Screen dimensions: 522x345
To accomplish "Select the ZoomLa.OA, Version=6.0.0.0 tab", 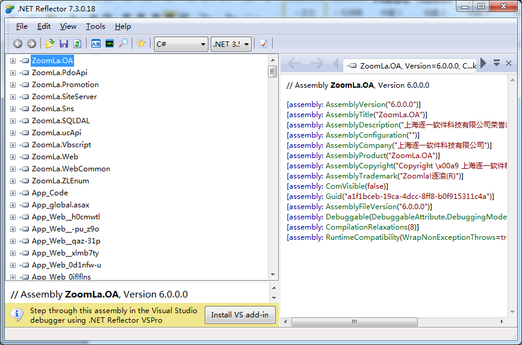I will [412, 66].
